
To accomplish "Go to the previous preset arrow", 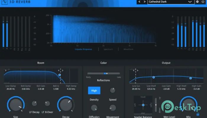I will pos(140,2).
